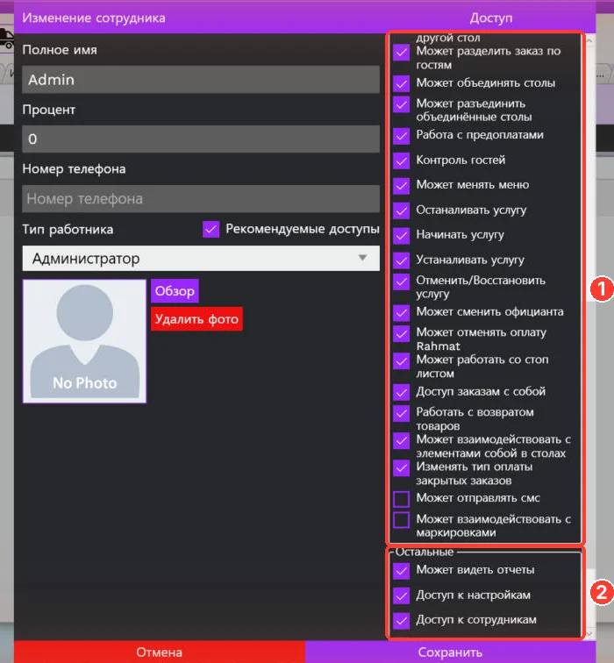
Task: Toggle 'Устаналивать услугу' checkbox
Action: point(401,260)
